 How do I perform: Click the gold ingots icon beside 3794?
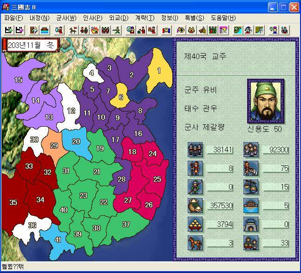click(x=195, y=224)
